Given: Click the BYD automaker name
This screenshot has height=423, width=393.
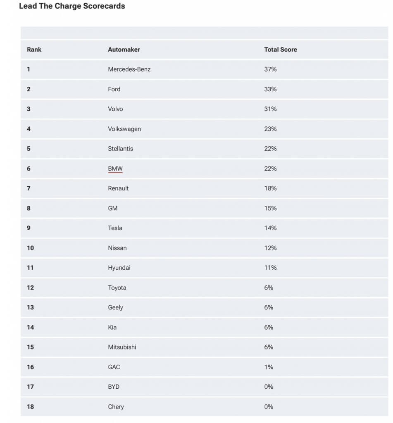Looking at the screenshot, I should tap(114, 387).
